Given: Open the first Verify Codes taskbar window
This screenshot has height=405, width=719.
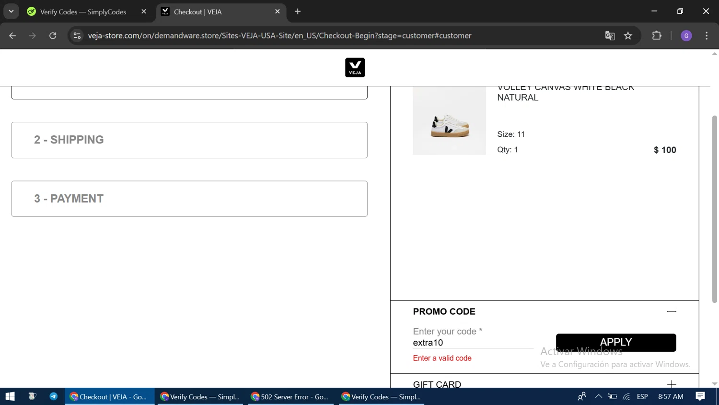Looking at the screenshot, I should (200, 396).
